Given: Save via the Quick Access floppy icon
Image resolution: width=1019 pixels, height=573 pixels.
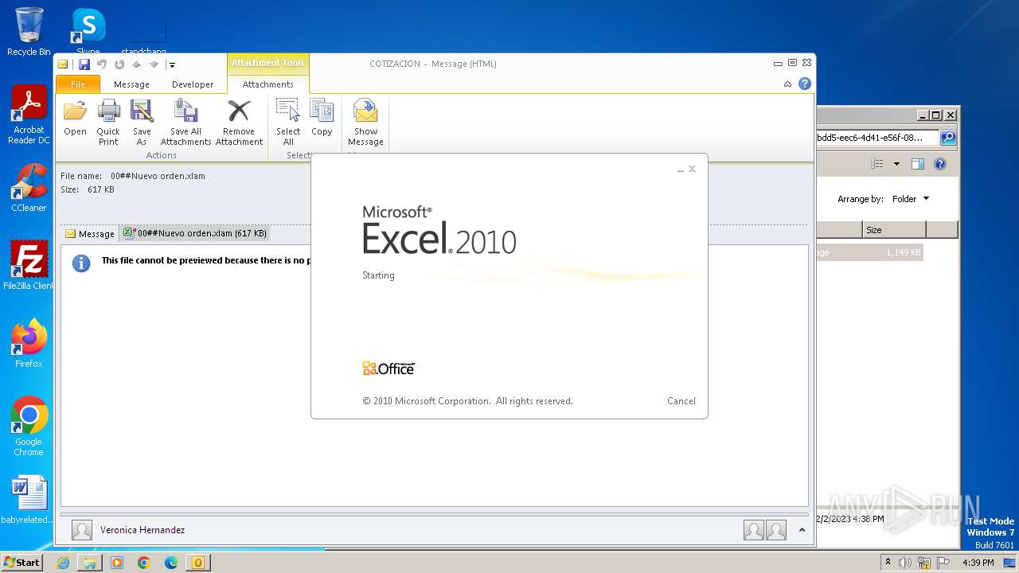Looking at the screenshot, I should 84,64.
